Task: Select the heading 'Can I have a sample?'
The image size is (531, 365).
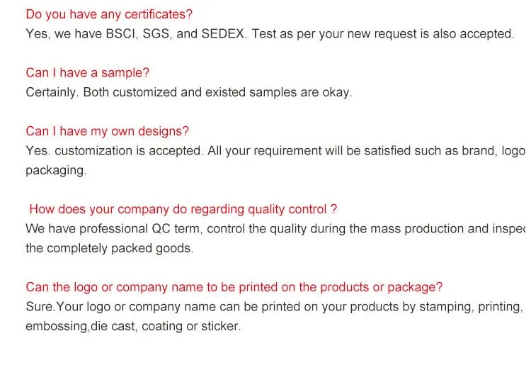Action: click(x=87, y=72)
